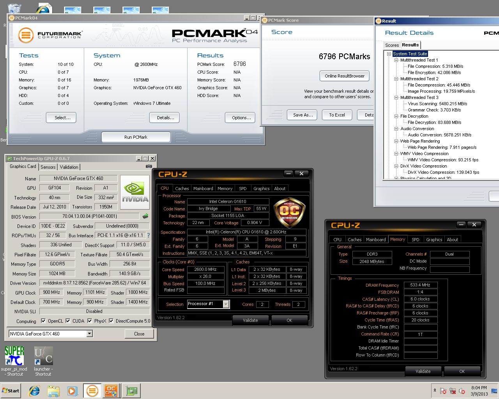
Task: Toggle the OpenCL checkbox in GPU-Z
Action: 43,321
